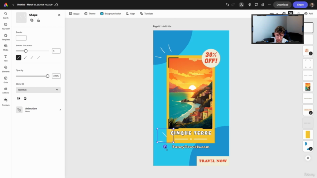Click the Add page button
The width and height of the screenshot is (317, 178).
(x=308, y=14)
